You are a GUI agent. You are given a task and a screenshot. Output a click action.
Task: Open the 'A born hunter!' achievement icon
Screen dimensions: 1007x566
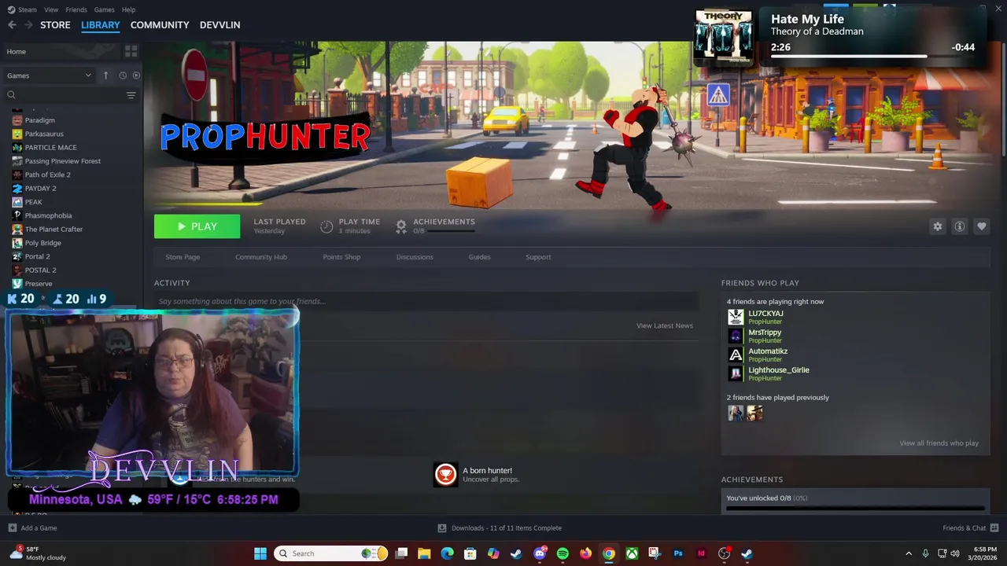(446, 474)
